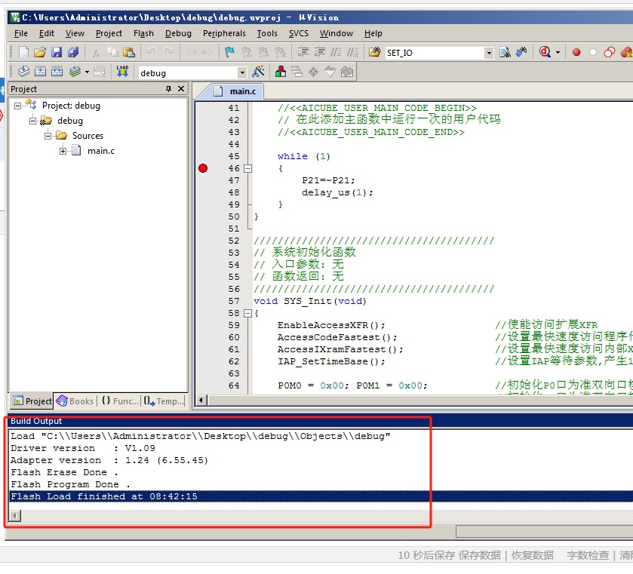Screen dimensions: 633x574
Task: Collapse the Project: debug tree node
Action: [x=17, y=106]
